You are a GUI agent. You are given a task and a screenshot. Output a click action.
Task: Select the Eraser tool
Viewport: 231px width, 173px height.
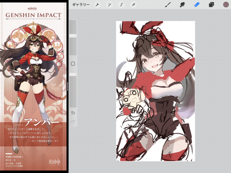coord(197,5)
